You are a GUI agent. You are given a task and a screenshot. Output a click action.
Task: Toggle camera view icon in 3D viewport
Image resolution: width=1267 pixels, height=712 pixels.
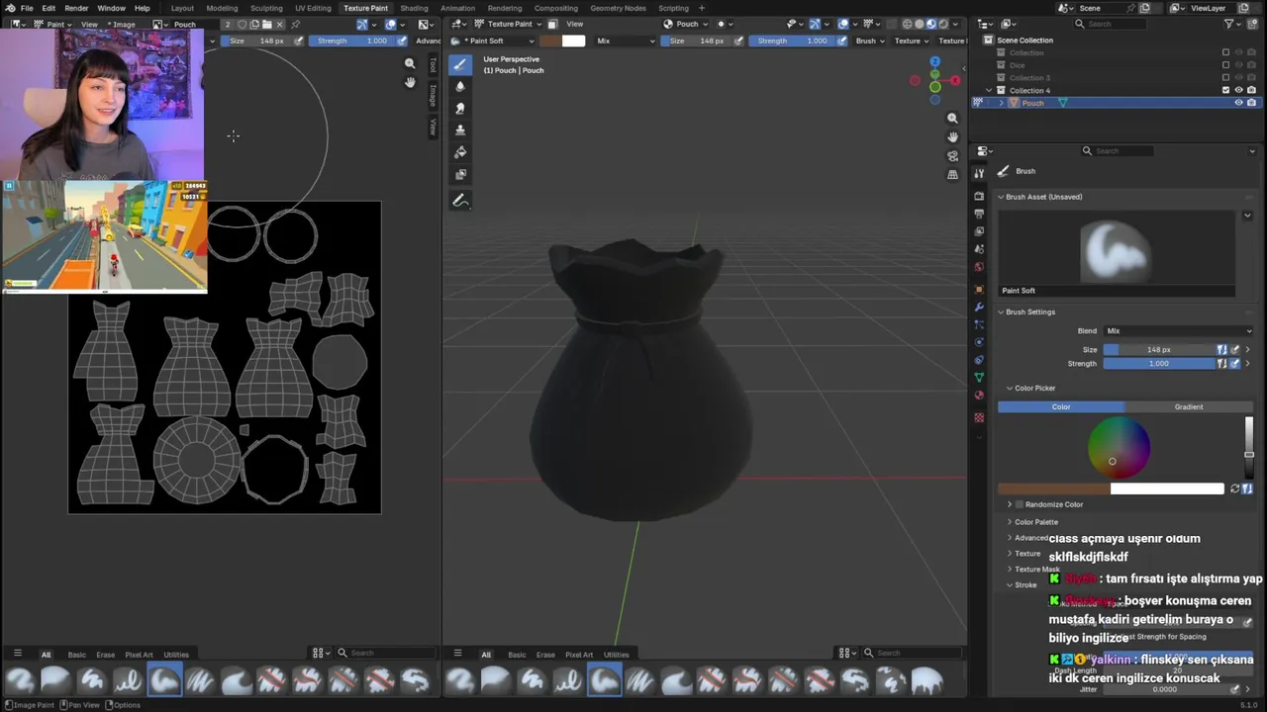[x=952, y=155]
